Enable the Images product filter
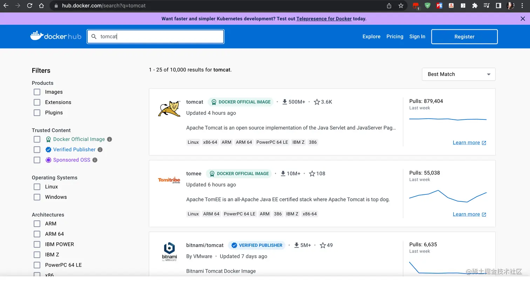 pos(37,92)
